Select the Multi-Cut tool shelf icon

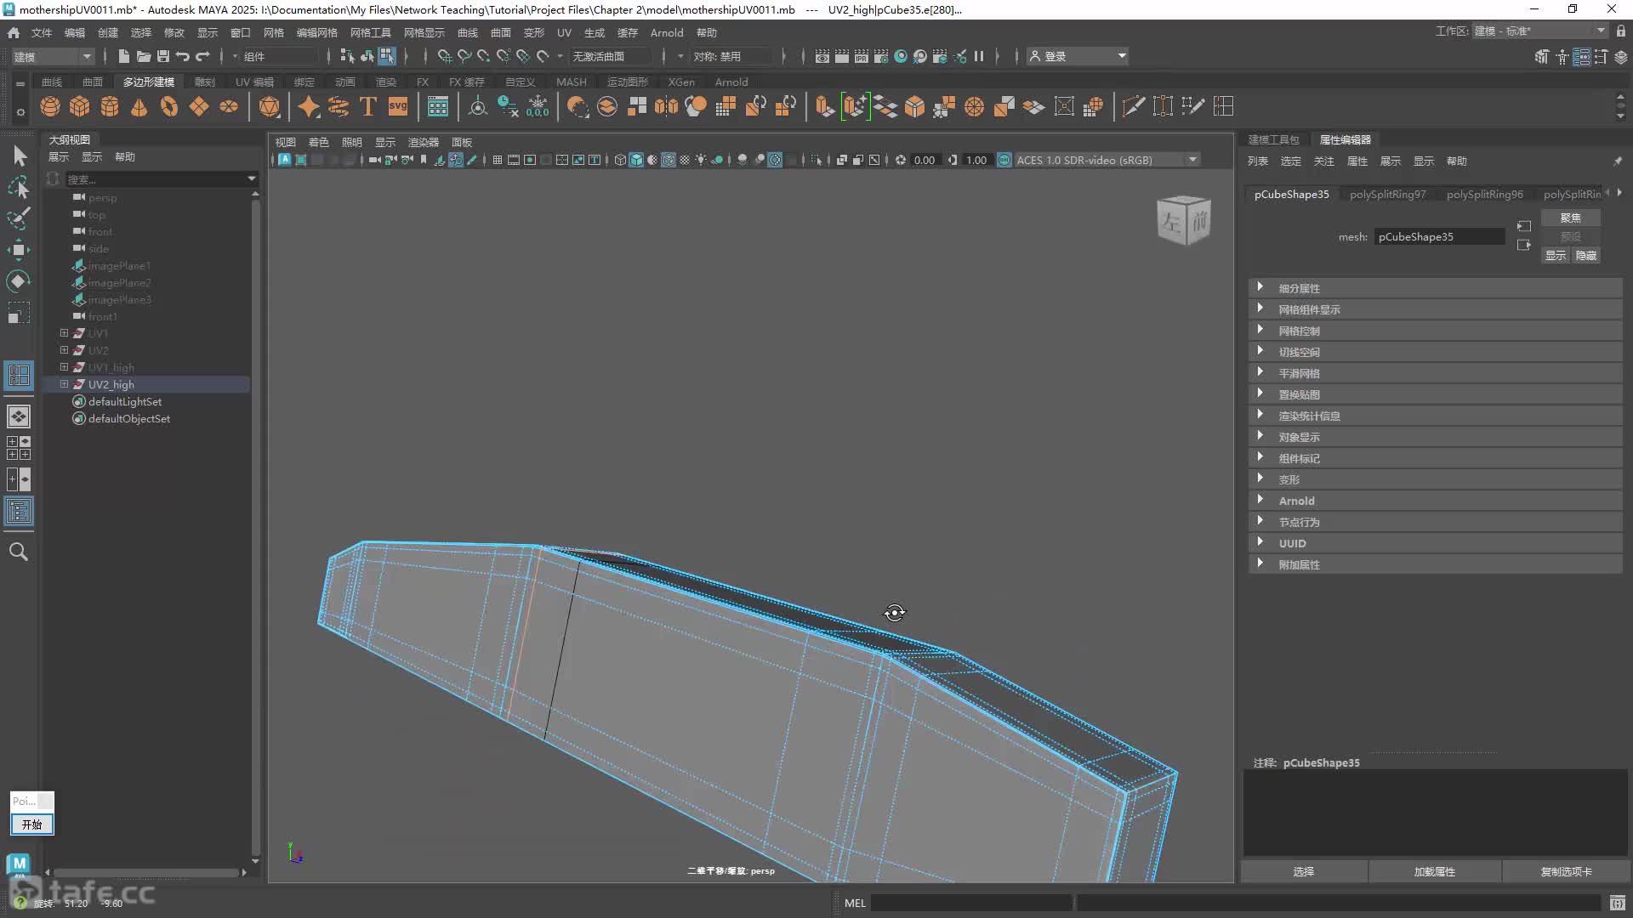pyautogui.click(x=1133, y=106)
